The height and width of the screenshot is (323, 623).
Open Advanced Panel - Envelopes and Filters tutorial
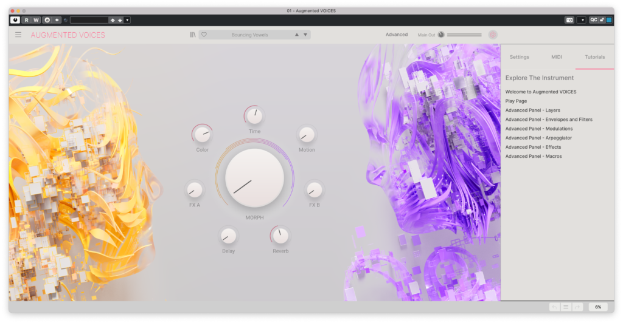[549, 119]
